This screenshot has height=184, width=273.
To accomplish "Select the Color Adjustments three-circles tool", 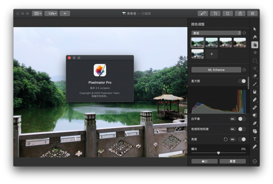I will (255, 45).
